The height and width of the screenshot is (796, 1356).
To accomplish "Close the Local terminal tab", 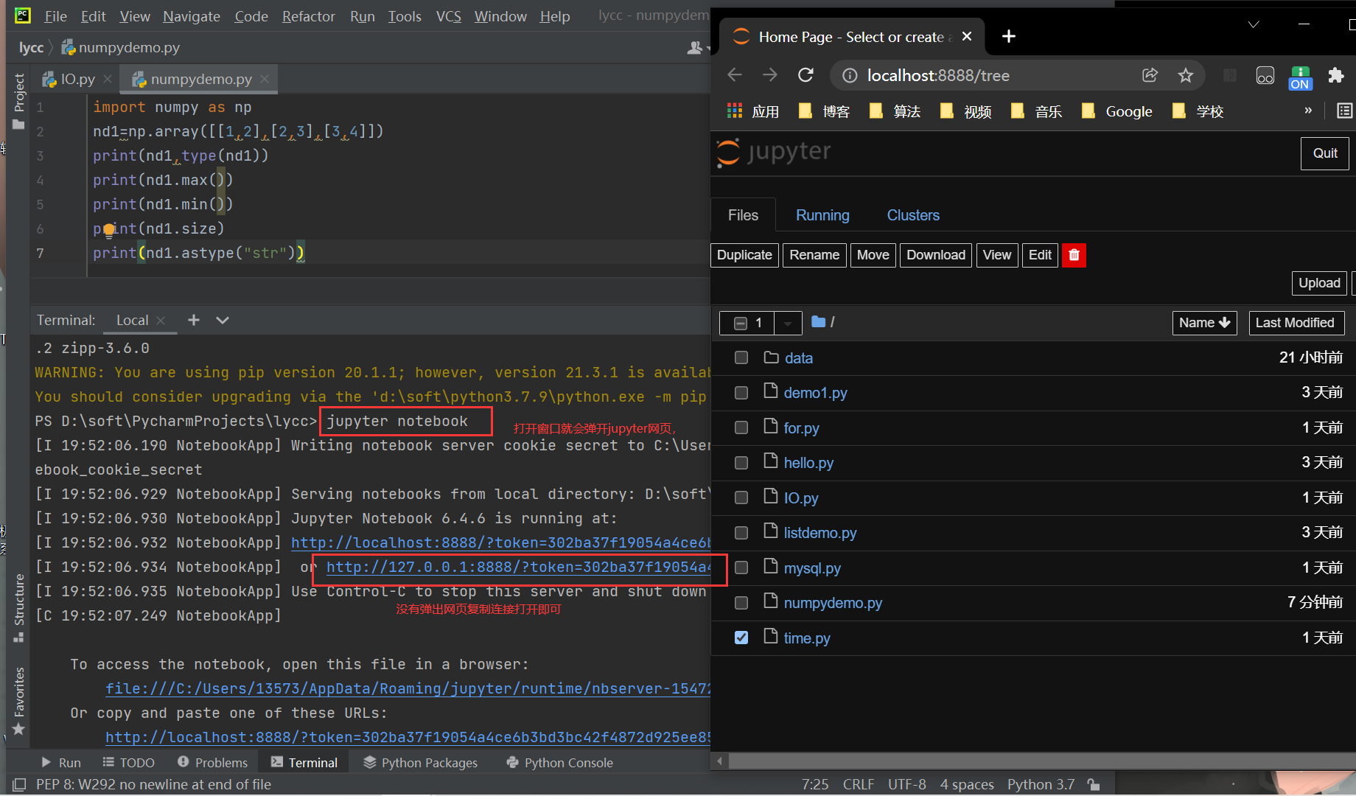I will [x=161, y=321].
